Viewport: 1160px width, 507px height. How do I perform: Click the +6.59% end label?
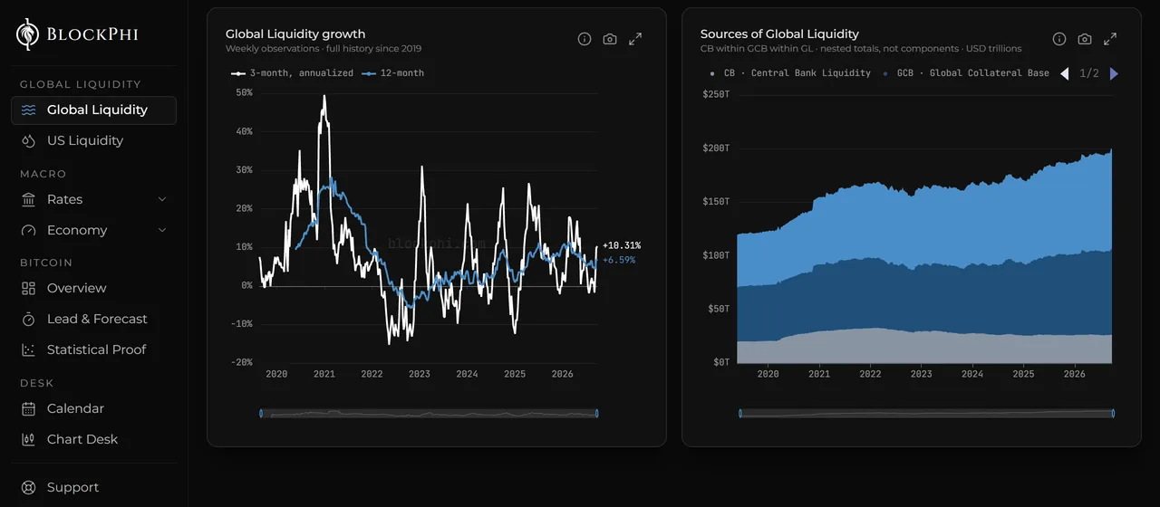tap(619, 260)
